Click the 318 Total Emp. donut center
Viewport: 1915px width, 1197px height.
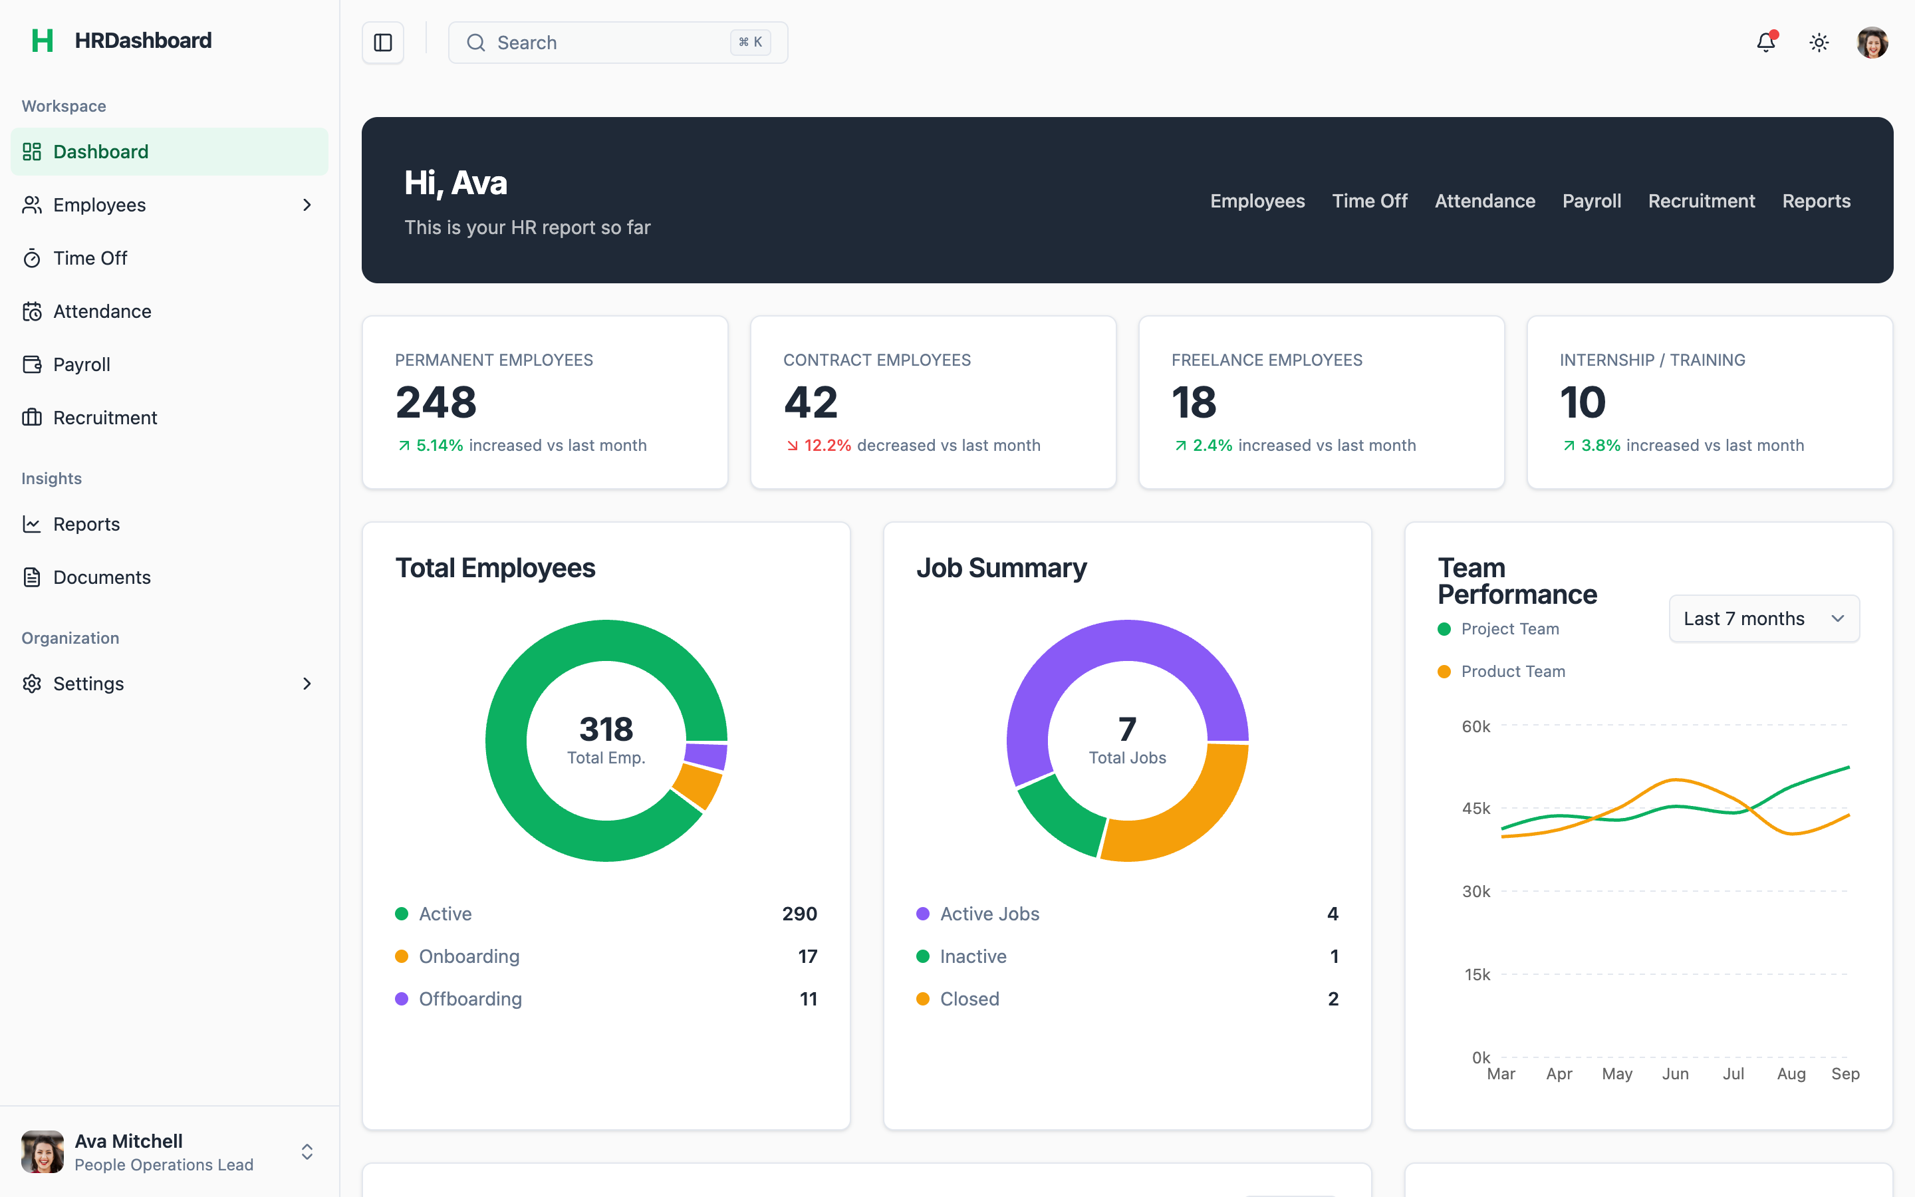(x=606, y=739)
